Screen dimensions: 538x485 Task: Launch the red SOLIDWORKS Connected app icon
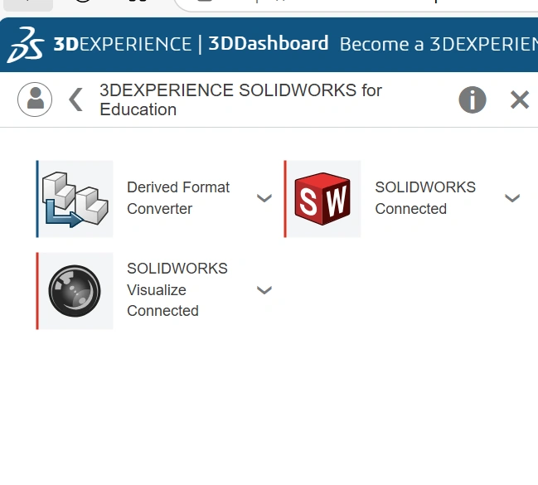pos(323,199)
